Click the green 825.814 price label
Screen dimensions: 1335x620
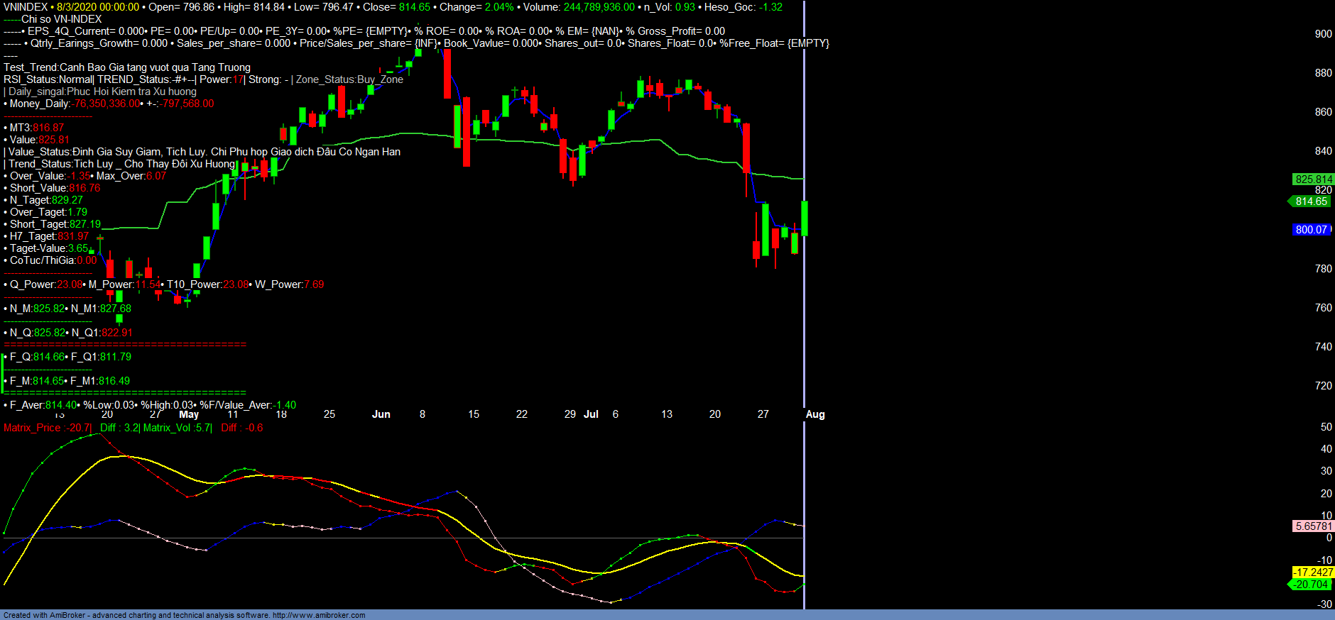point(1312,179)
